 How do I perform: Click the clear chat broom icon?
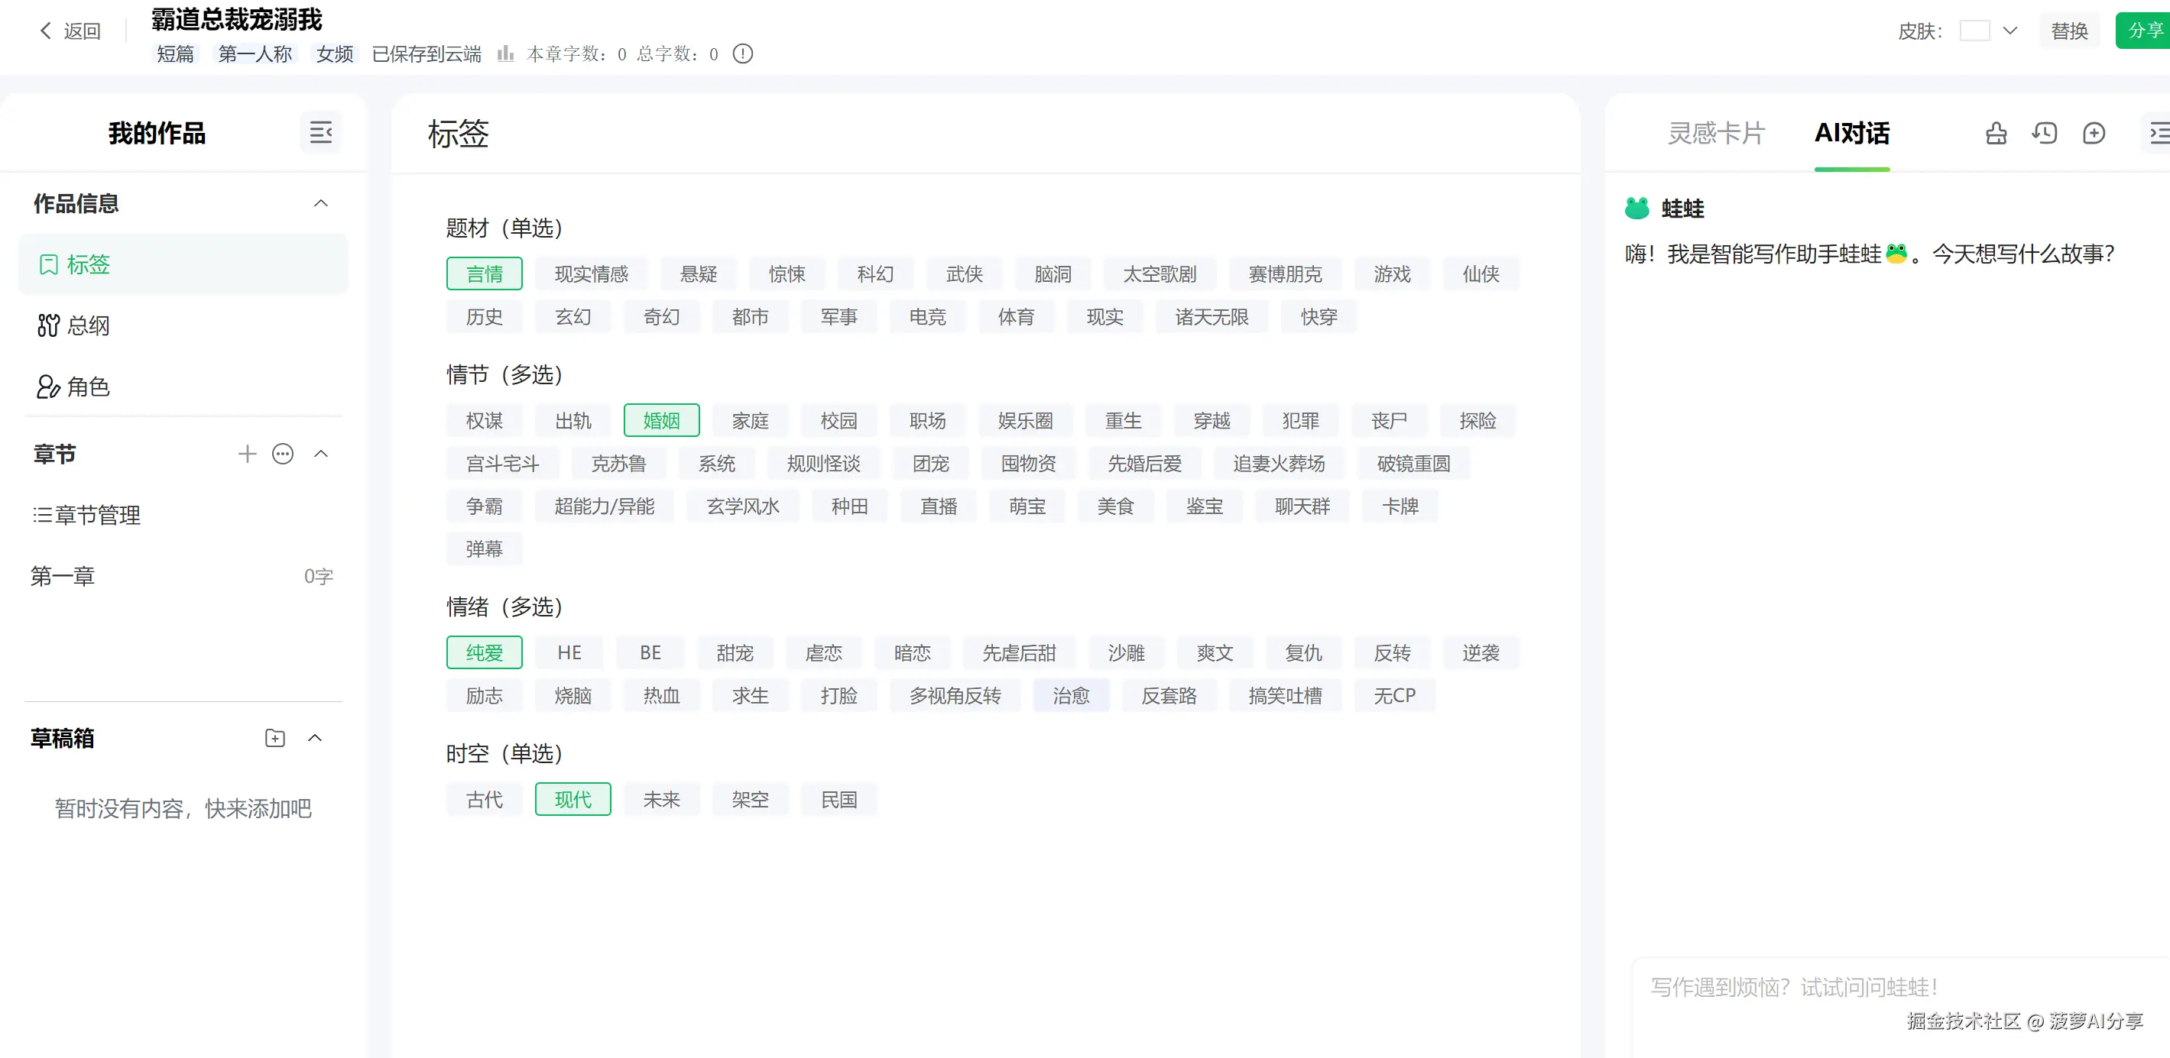coord(1996,133)
